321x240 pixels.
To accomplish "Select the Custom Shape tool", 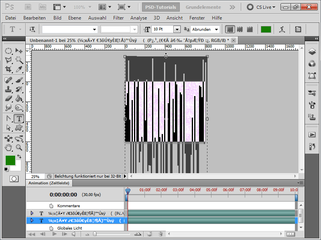I will tap(19, 128).
